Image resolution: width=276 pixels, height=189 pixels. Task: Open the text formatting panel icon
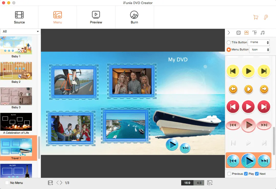(x=254, y=33)
